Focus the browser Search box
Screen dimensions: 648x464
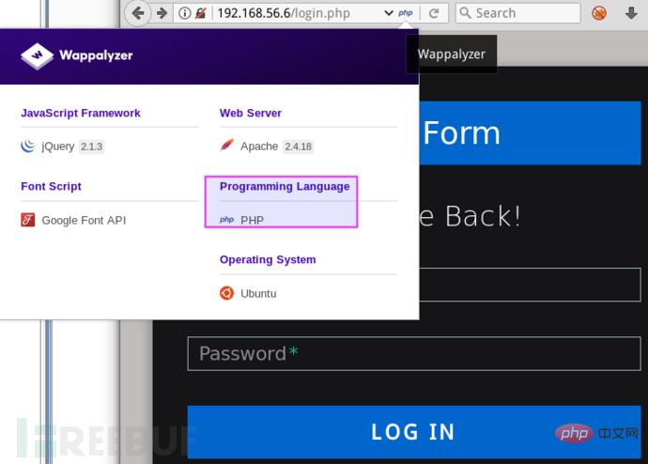click(517, 13)
